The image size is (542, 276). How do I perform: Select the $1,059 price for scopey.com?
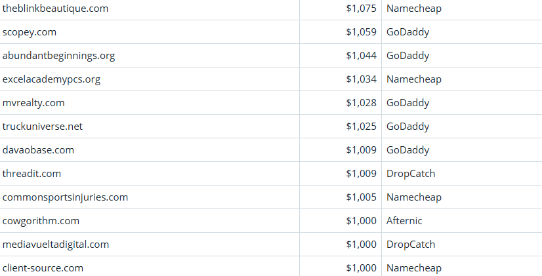tap(361, 32)
